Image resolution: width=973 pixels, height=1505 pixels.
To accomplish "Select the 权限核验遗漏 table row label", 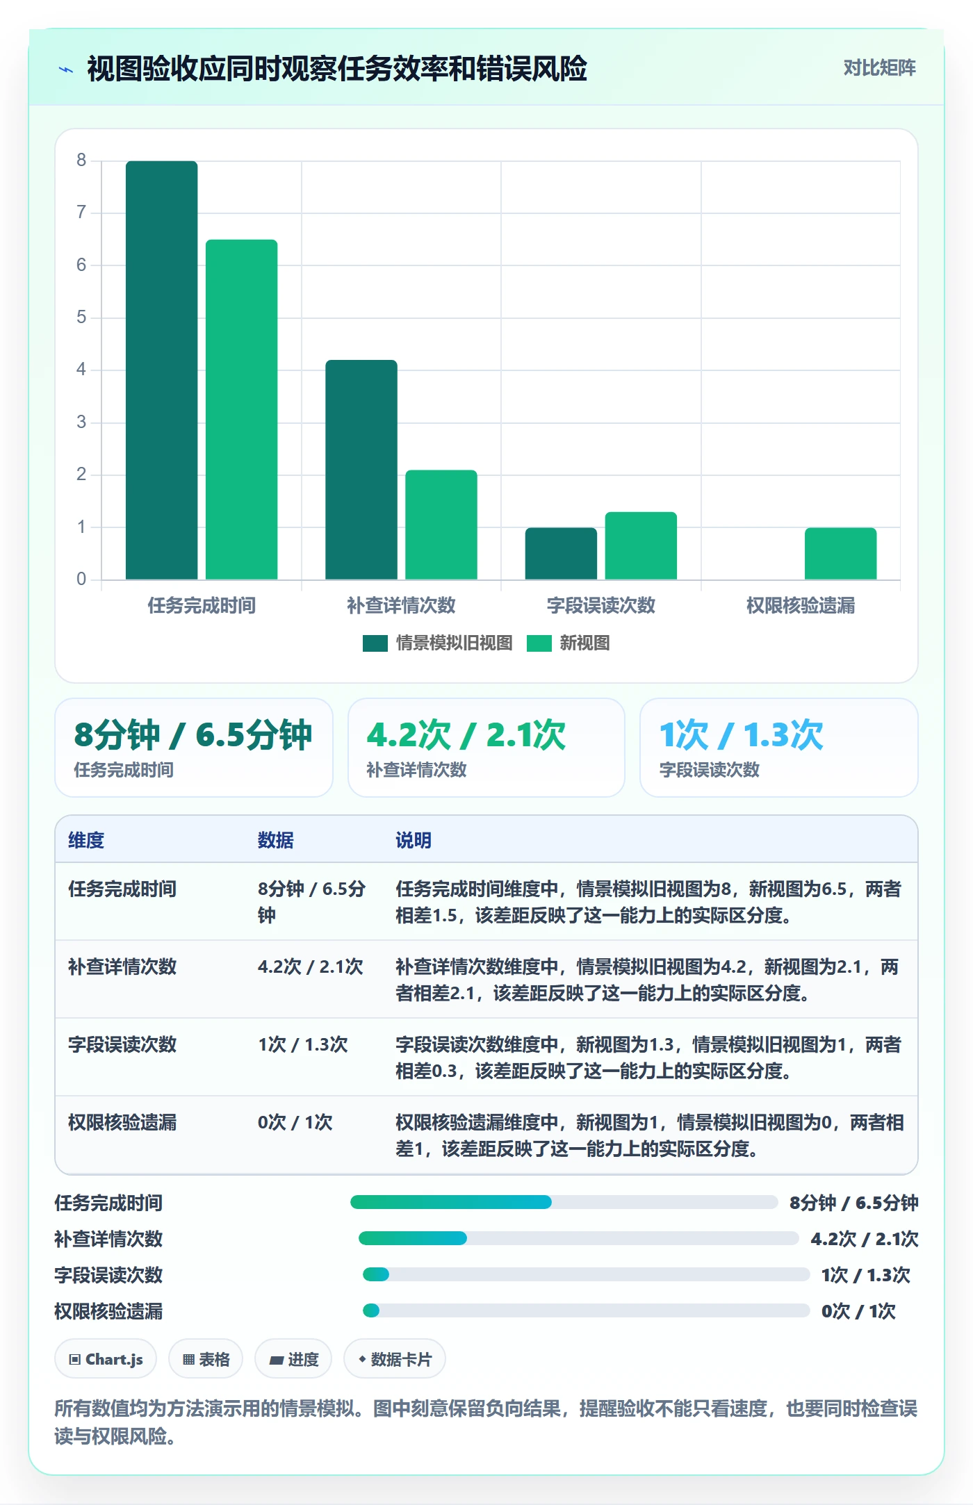I will tap(122, 1122).
